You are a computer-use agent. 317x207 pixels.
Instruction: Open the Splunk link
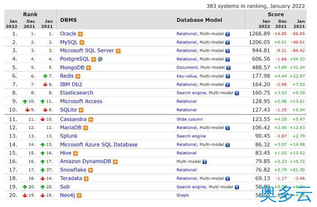tap(69, 136)
